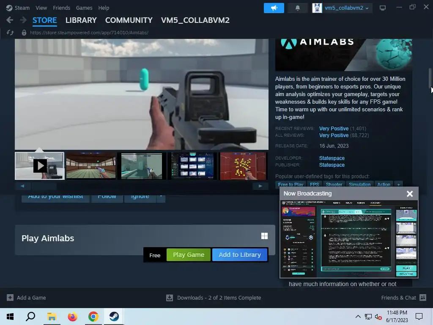
Task: Click the FPS tag
Action: pyautogui.click(x=314, y=185)
